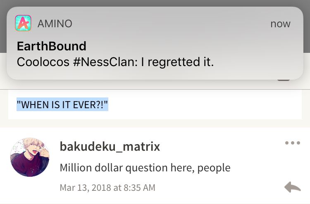Click the word 'people' in the comment
This screenshot has width=310, height=204.
pos(214,168)
